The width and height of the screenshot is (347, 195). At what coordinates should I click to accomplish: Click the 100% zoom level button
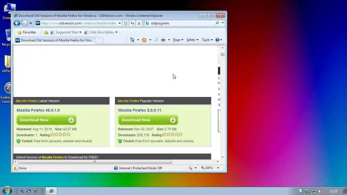207,168
